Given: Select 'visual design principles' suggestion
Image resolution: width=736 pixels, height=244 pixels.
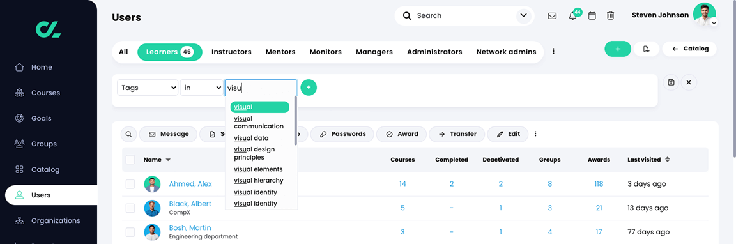Looking at the screenshot, I should pos(259,153).
